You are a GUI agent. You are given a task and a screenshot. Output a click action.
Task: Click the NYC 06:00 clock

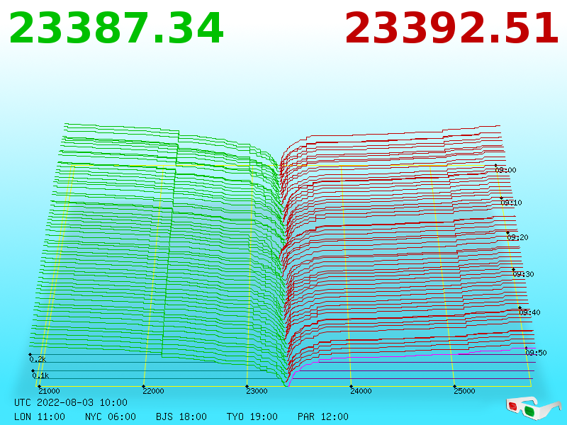pyautogui.click(x=111, y=416)
